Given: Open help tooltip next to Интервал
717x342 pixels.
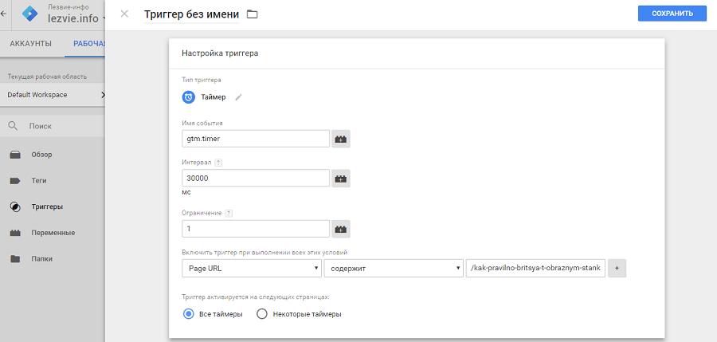Looking at the screenshot, I should coord(219,163).
